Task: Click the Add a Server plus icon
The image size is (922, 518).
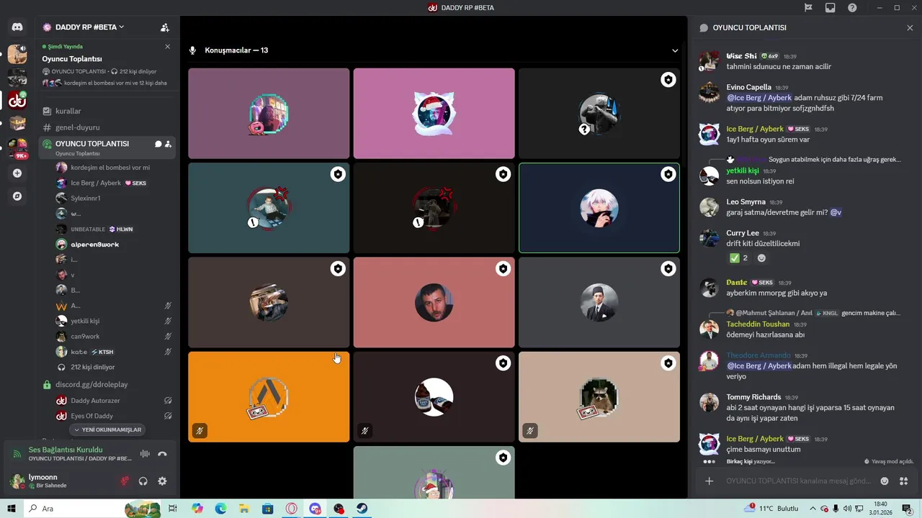Action: click(17, 173)
